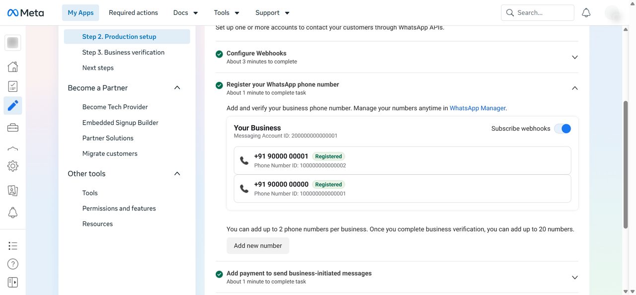Open the list icon in sidebar
Viewport: 636px width, 295px height.
click(13, 246)
